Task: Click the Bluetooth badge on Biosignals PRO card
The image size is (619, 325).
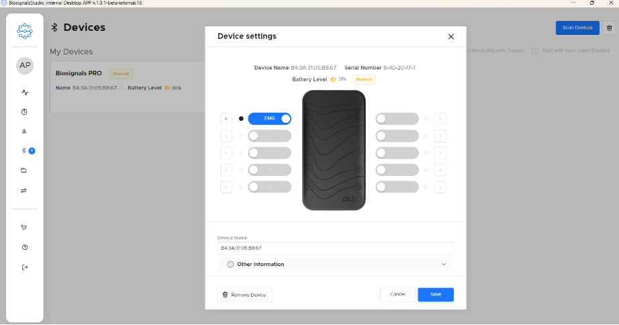Action: [121, 74]
